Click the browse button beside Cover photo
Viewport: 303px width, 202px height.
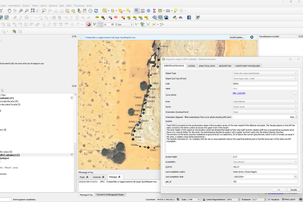294,93
